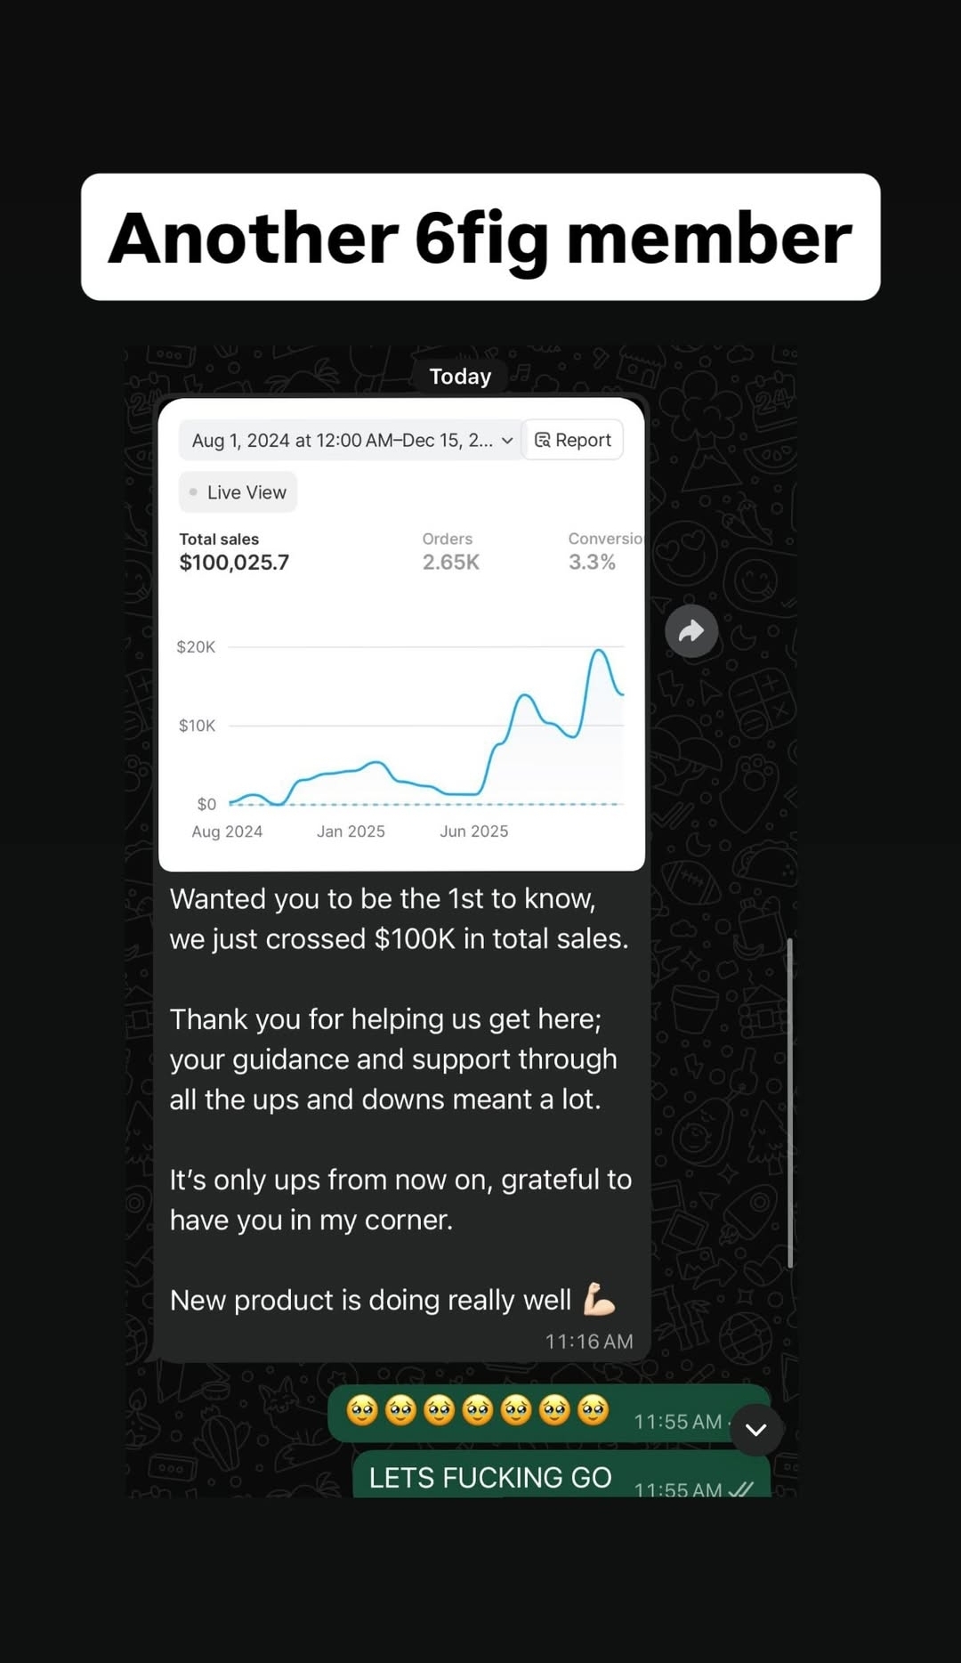
Task: Click the Report button label
Action: (x=583, y=440)
